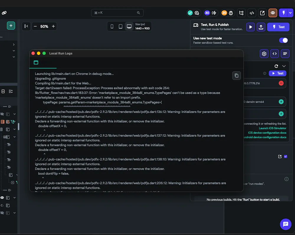Click the info icon near the "run modes" text
295x235 pixels.
(x=286, y=179)
